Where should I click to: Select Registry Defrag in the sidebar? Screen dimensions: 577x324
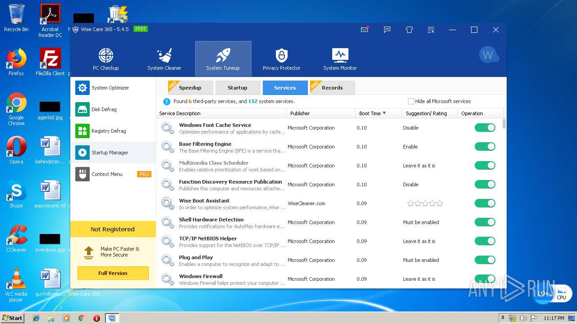113,131
